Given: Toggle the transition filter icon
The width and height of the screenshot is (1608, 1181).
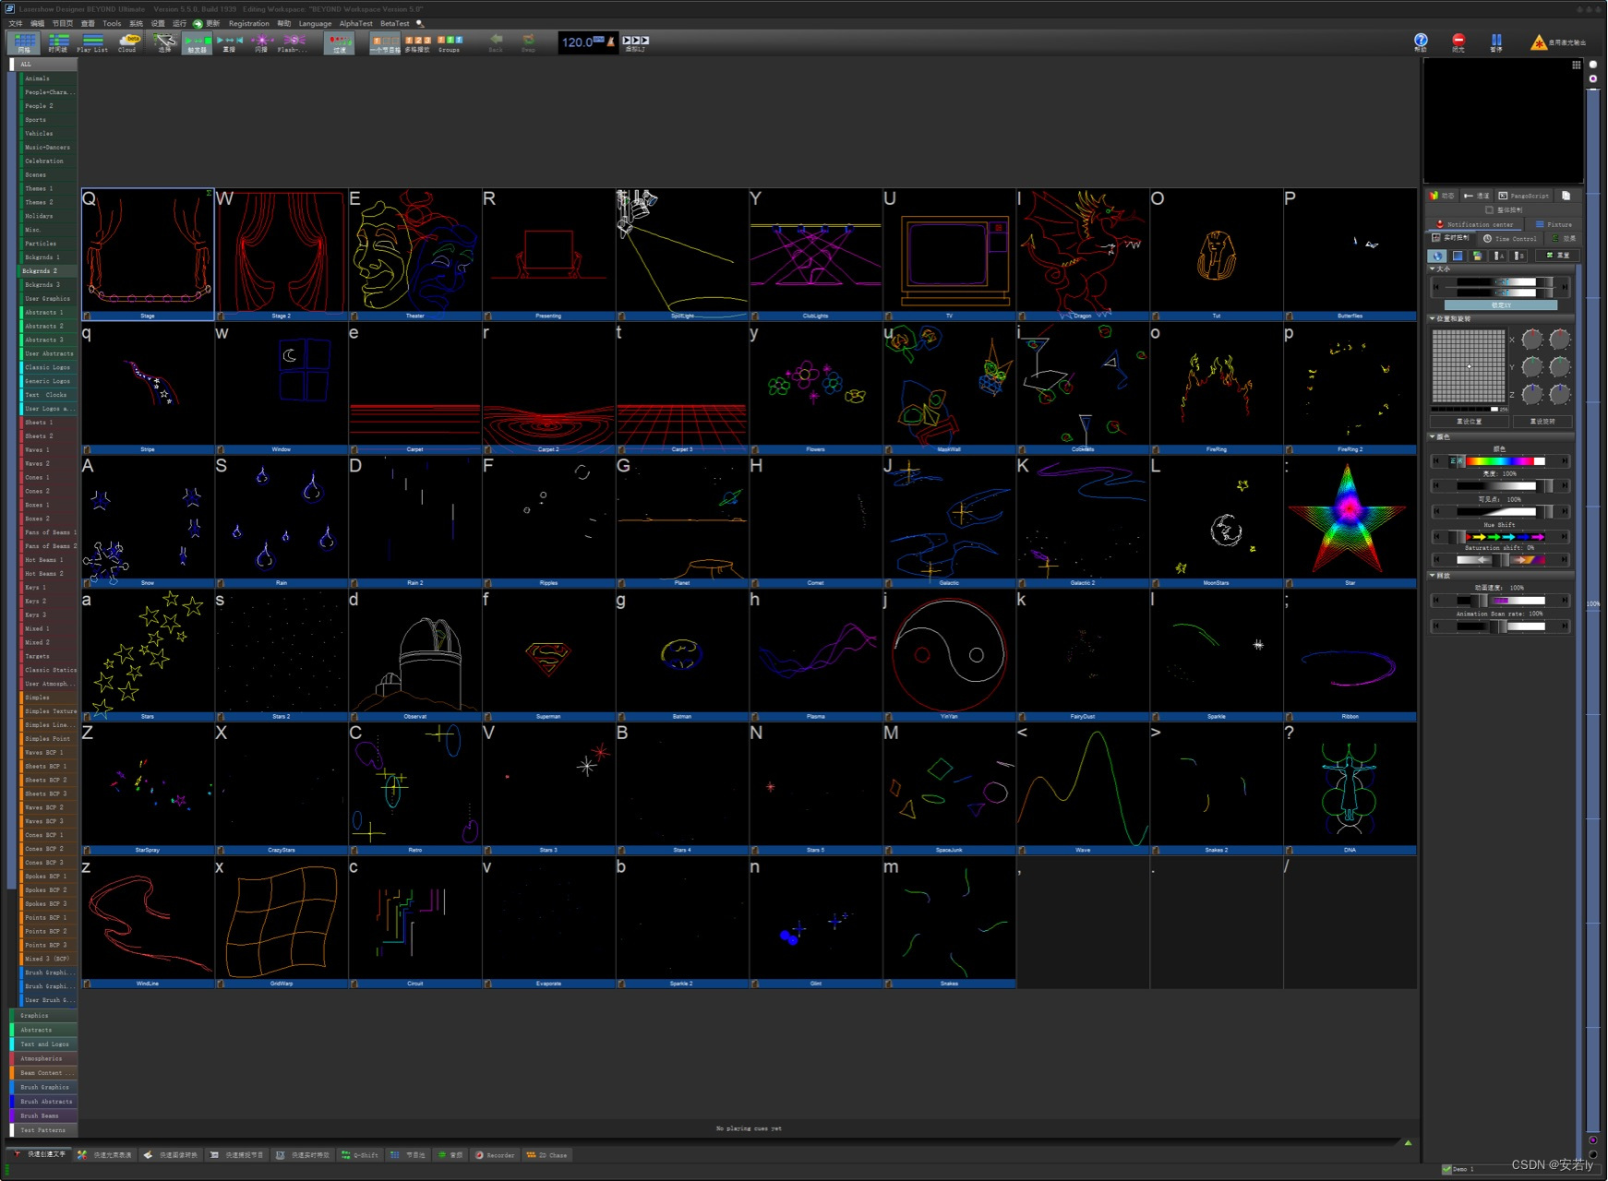Looking at the screenshot, I should point(339,42).
